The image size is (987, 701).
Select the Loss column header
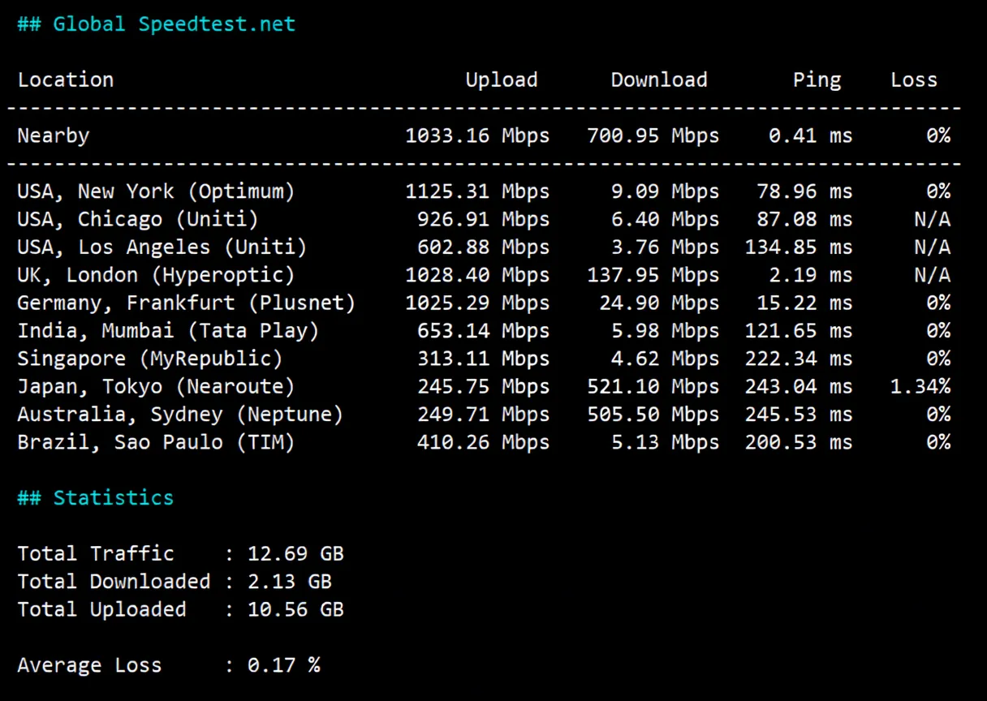pyautogui.click(x=913, y=80)
